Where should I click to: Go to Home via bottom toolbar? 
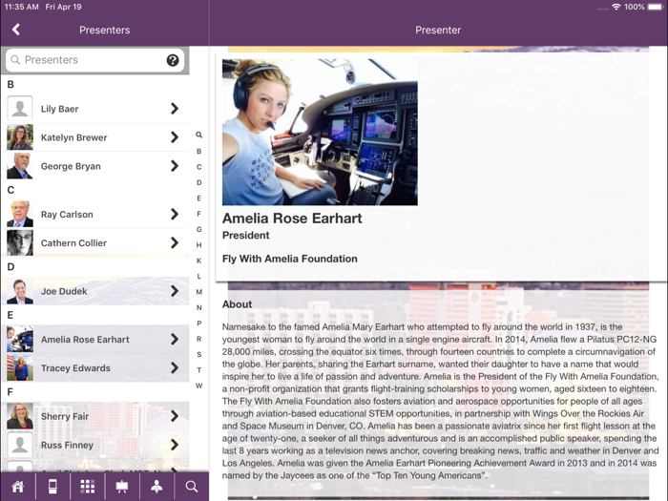coord(17,487)
